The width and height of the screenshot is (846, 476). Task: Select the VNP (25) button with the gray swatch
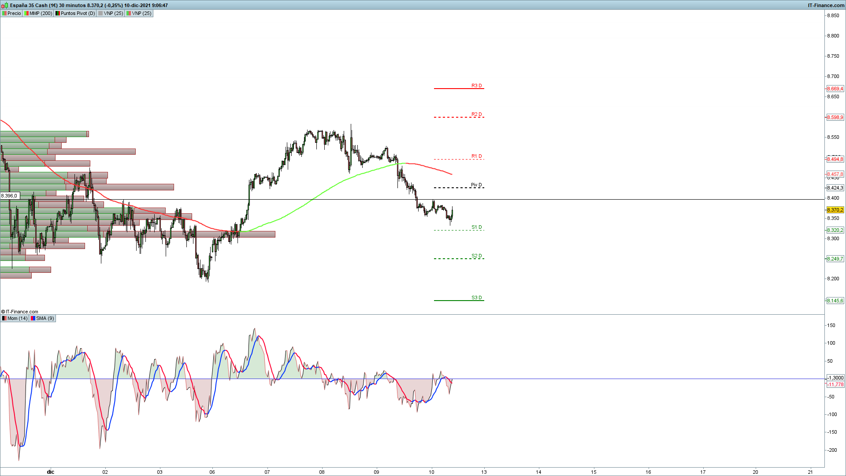111,13
